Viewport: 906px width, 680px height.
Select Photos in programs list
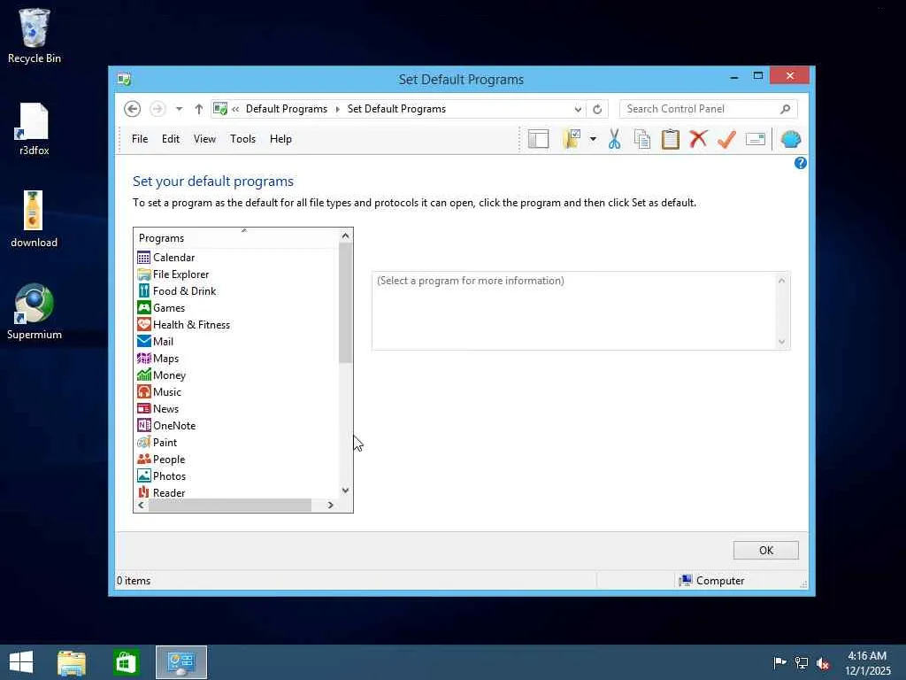169,475
